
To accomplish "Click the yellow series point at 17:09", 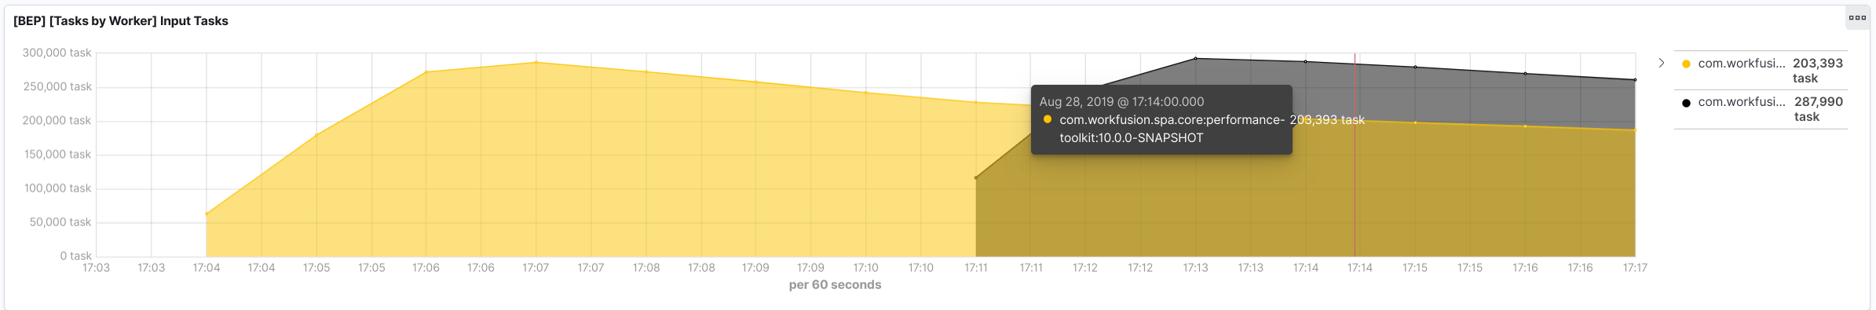I will (755, 82).
